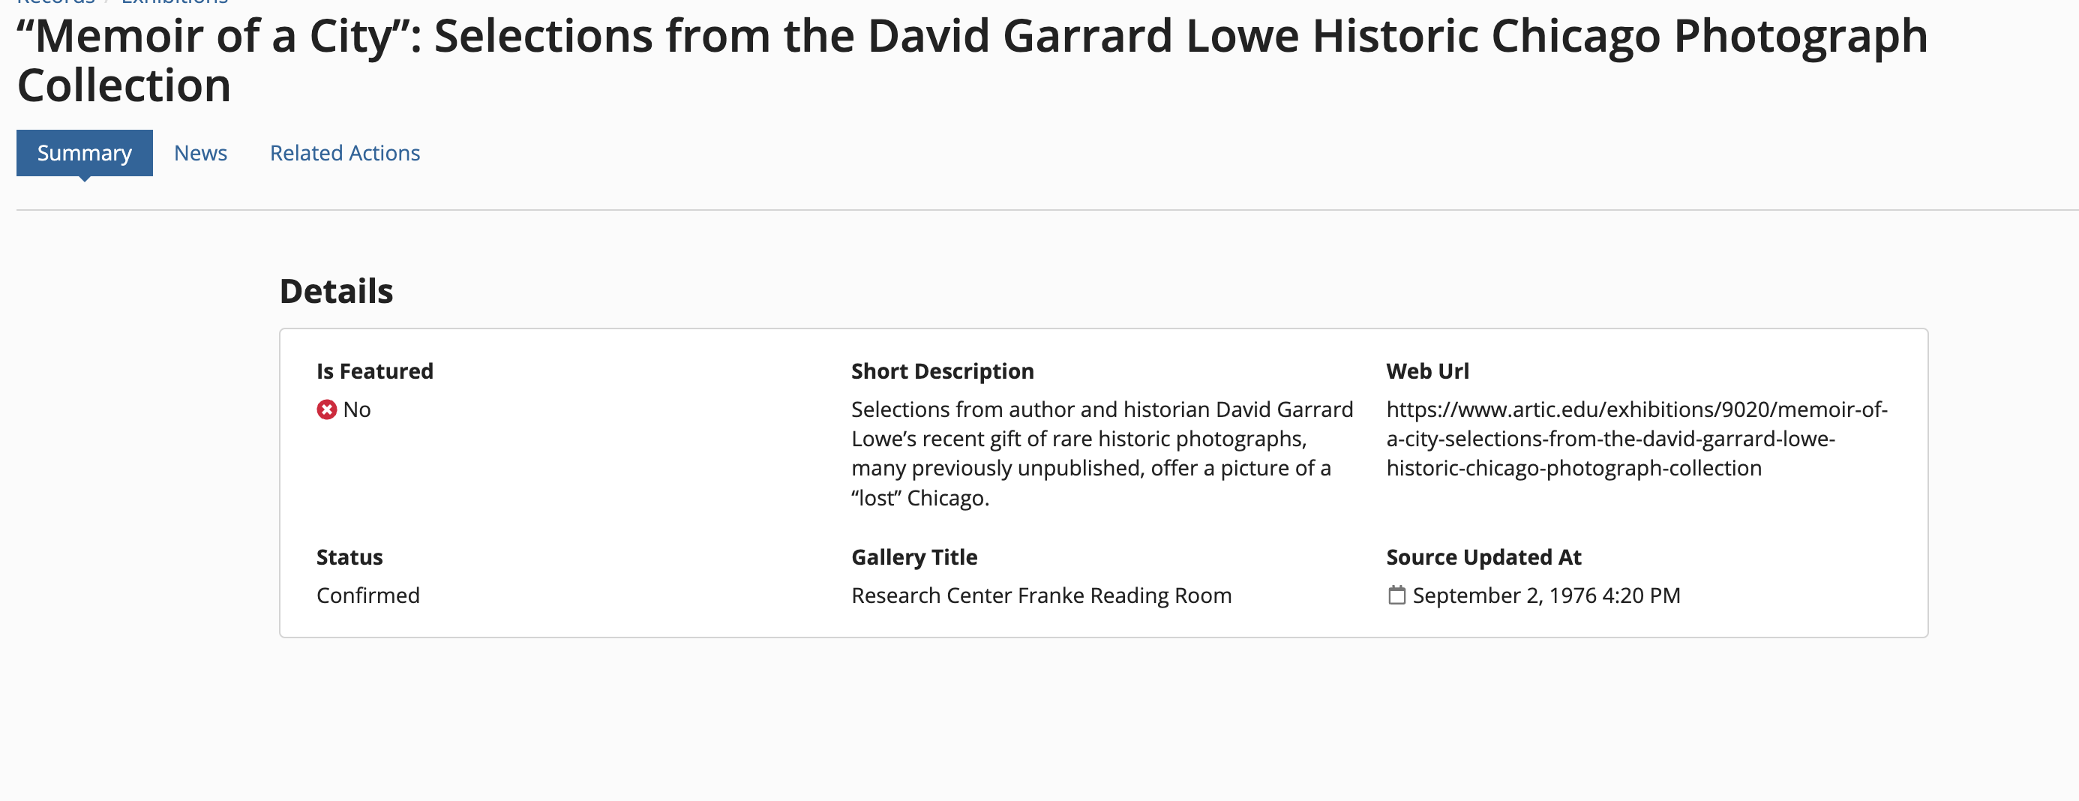
Task: Select the "No" featured value
Action: 357,410
